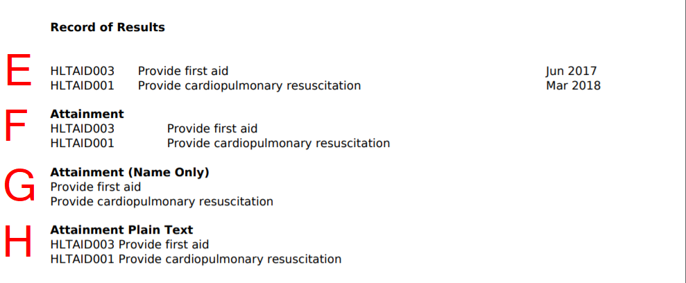Click the Attainment (Name Only) heading
Image resolution: width=686 pixels, height=283 pixels.
[x=130, y=173]
